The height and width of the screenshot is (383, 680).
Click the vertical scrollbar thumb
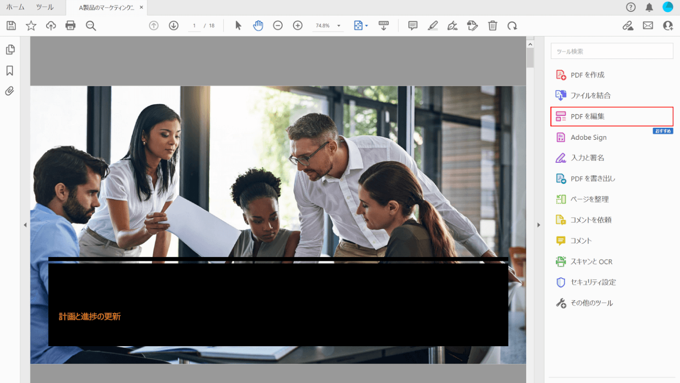[x=530, y=58]
